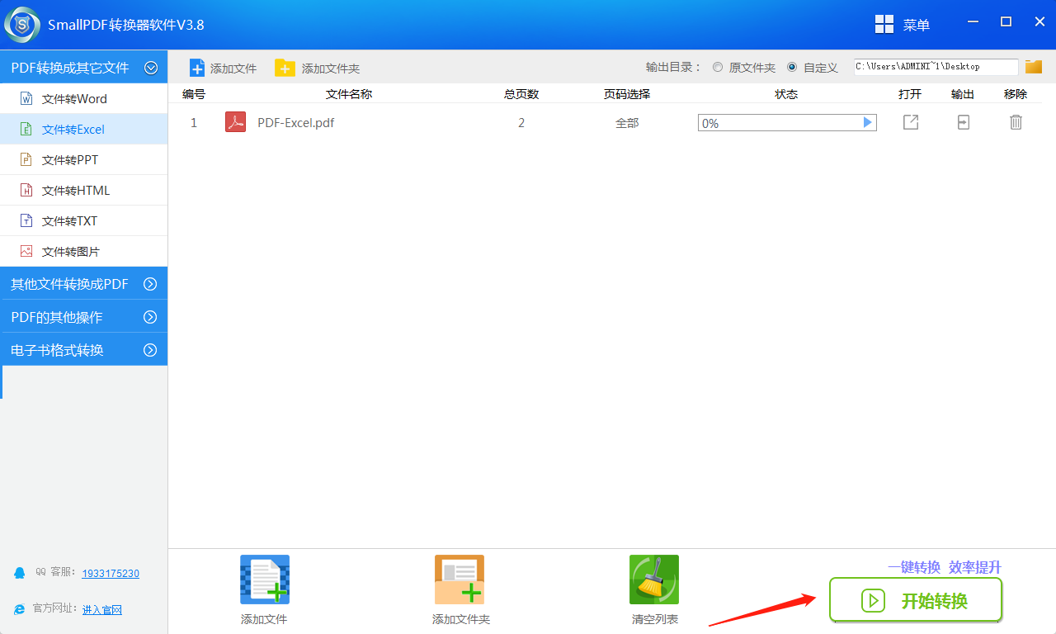Screen dimensions: 1056x634
Task: Select 文件转图片 in sidebar
Action: pos(83,252)
